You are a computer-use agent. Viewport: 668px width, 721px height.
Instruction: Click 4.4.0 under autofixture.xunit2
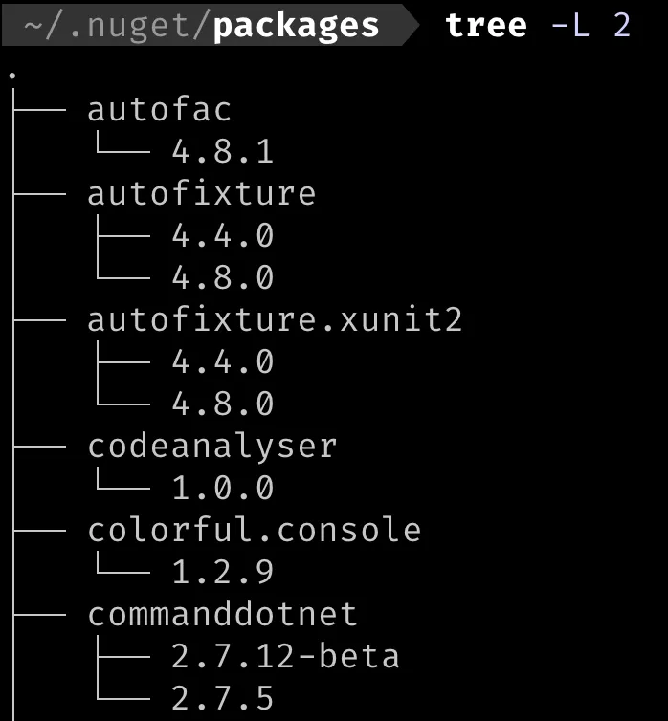tap(223, 361)
